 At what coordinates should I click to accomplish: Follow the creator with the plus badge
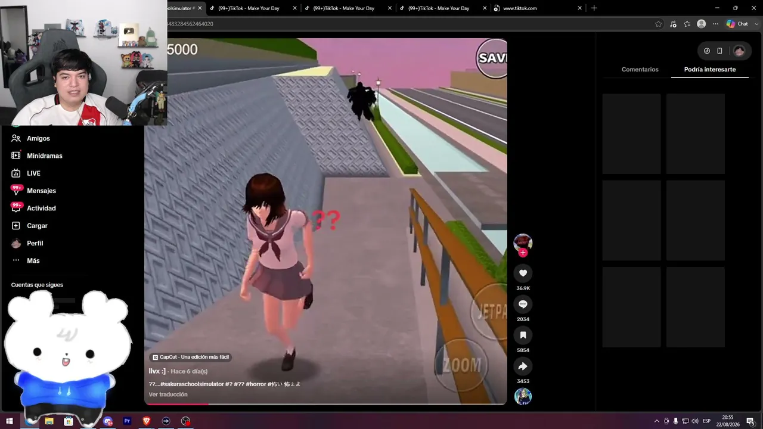(523, 253)
